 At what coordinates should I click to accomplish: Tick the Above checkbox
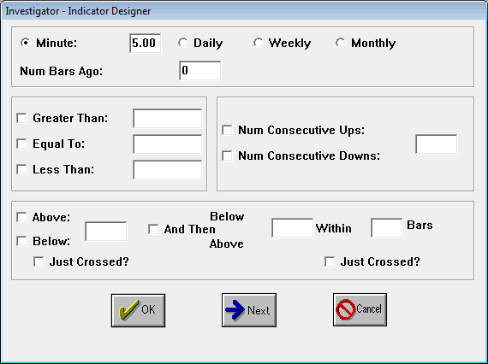click(x=21, y=217)
